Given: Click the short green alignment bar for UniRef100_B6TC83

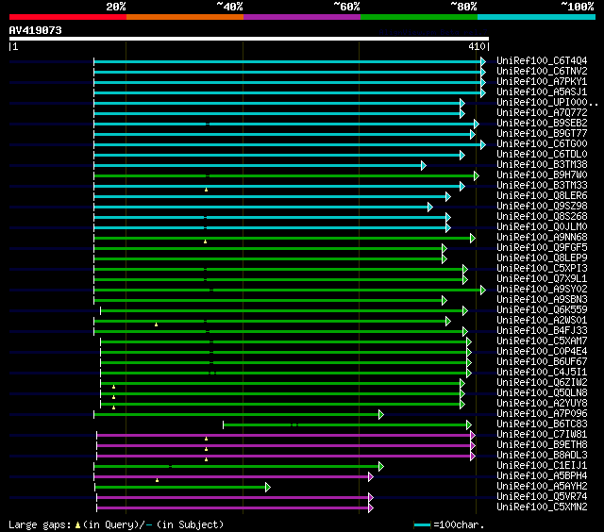Looking at the screenshot, I should tap(345, 425).
